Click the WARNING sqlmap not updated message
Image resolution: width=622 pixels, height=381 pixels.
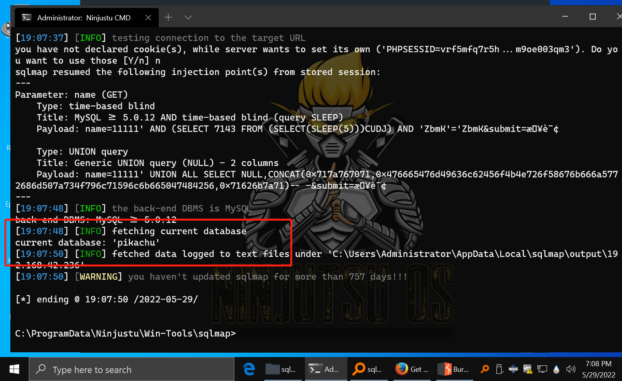coord(211,276)
